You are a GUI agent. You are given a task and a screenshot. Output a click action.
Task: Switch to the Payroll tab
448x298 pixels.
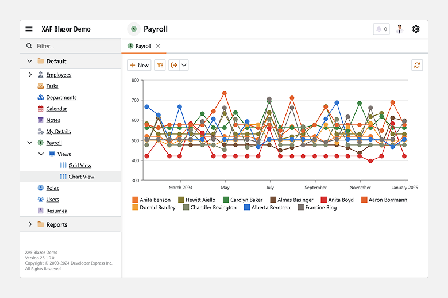point(142,46)
